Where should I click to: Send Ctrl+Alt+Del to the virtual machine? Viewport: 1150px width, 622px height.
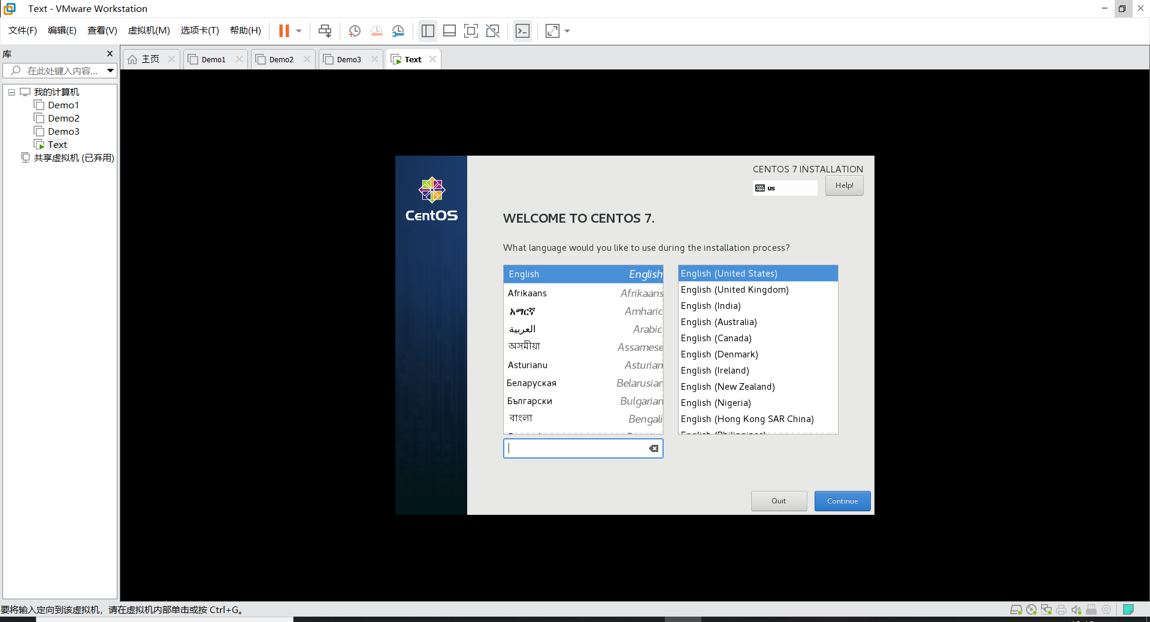tap(325, 31)
